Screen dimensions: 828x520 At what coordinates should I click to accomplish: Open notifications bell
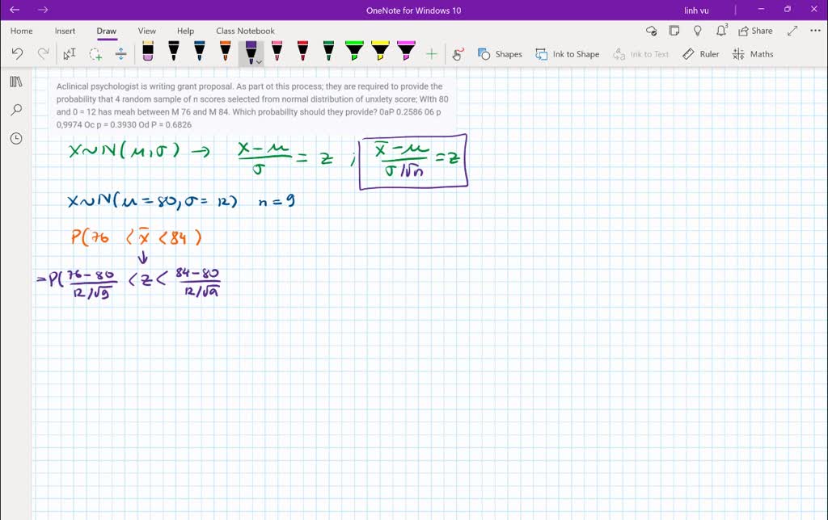click(721, 31)
